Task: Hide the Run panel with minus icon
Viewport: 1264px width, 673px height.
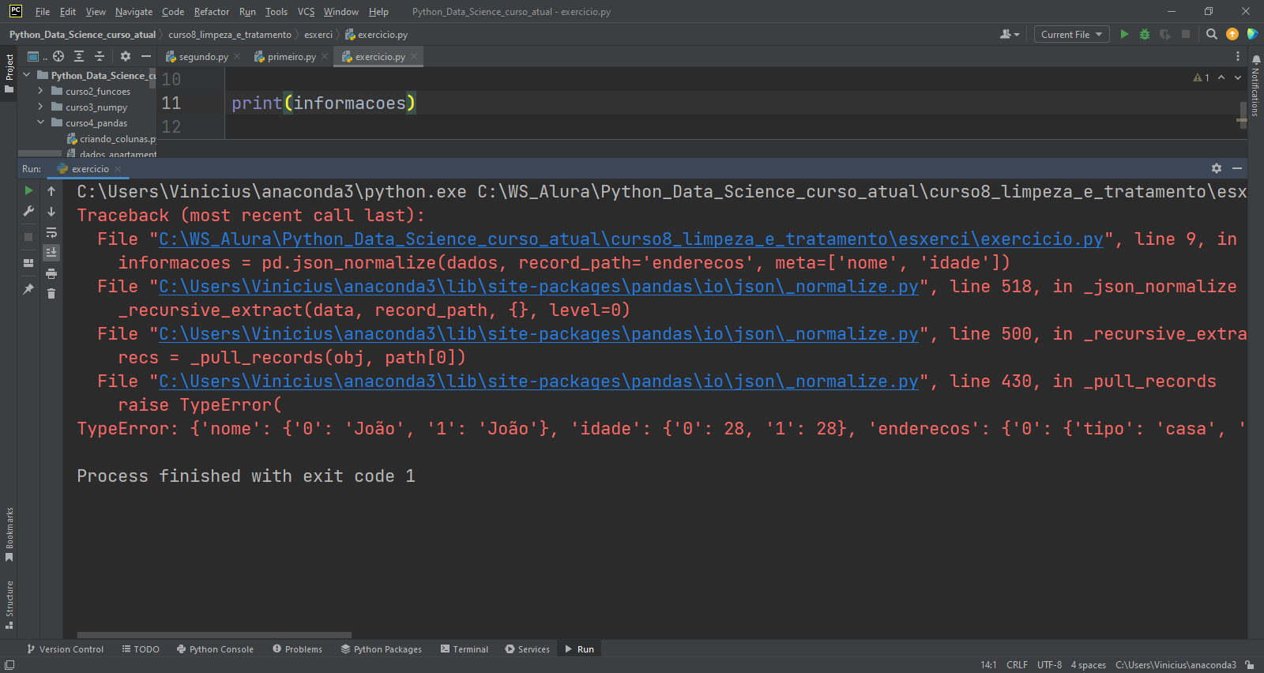Action: pos(1237,168)
